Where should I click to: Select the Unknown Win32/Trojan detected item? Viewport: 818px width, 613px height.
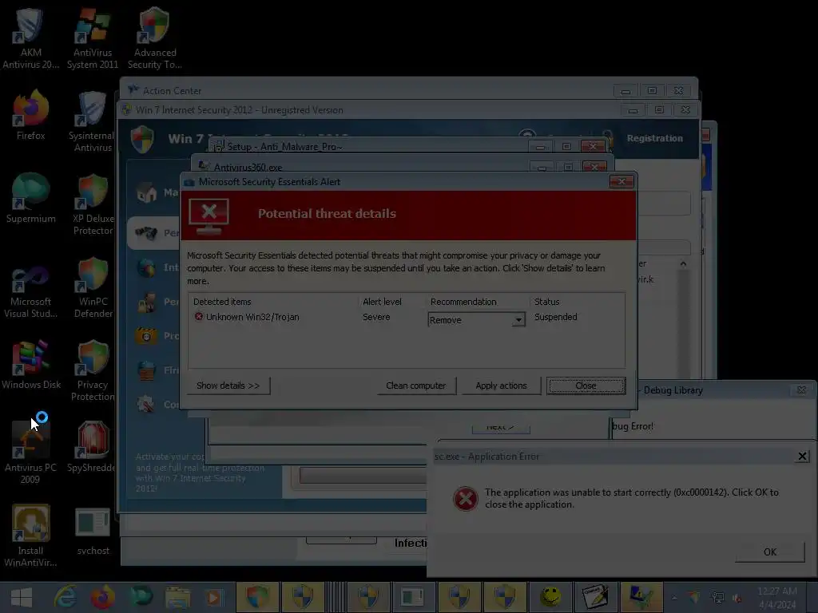[x=247, y=317]
